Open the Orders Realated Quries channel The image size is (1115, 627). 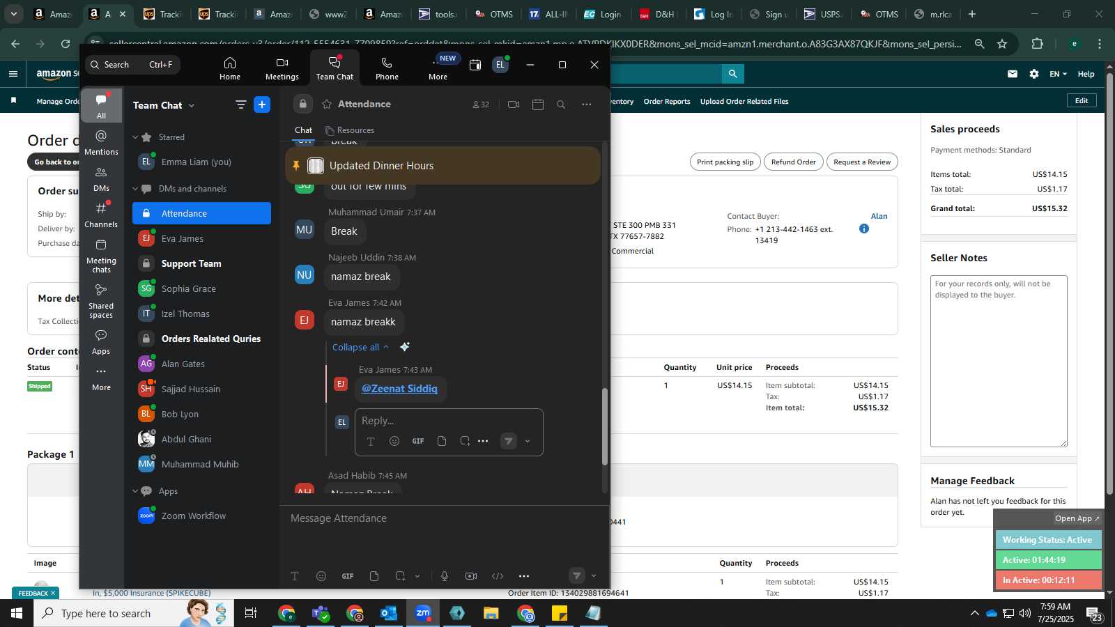point(201,339)
